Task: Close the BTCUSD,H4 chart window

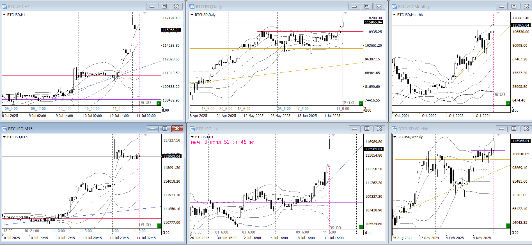Action: (x=379, y=129)
